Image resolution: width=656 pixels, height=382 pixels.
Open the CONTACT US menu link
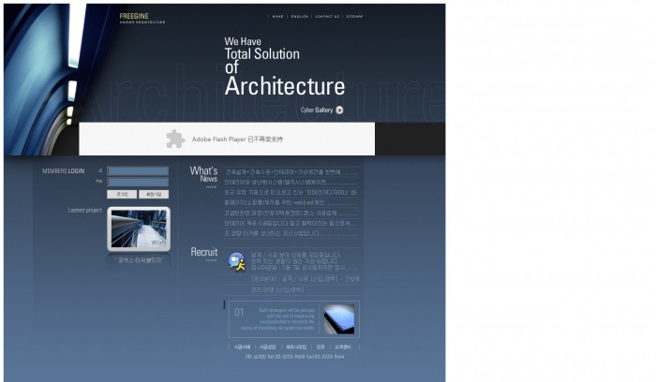tap(326, 17)
